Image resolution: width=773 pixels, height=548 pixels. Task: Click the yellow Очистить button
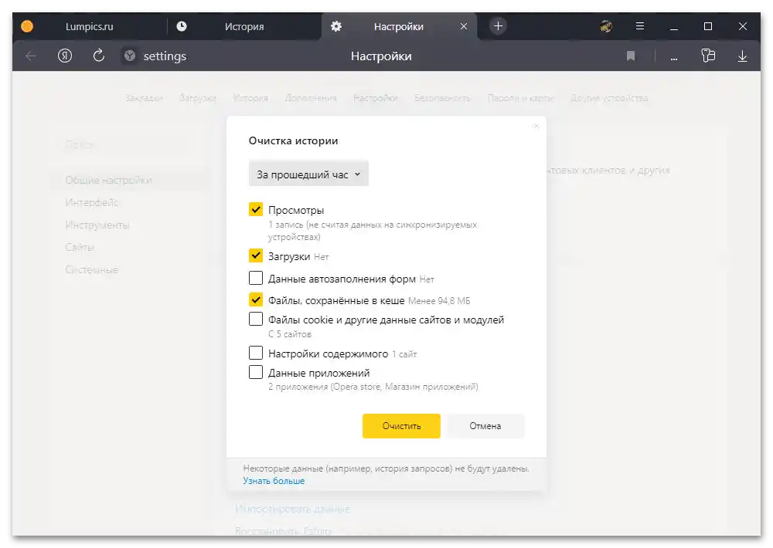click(x=401, y=426)
